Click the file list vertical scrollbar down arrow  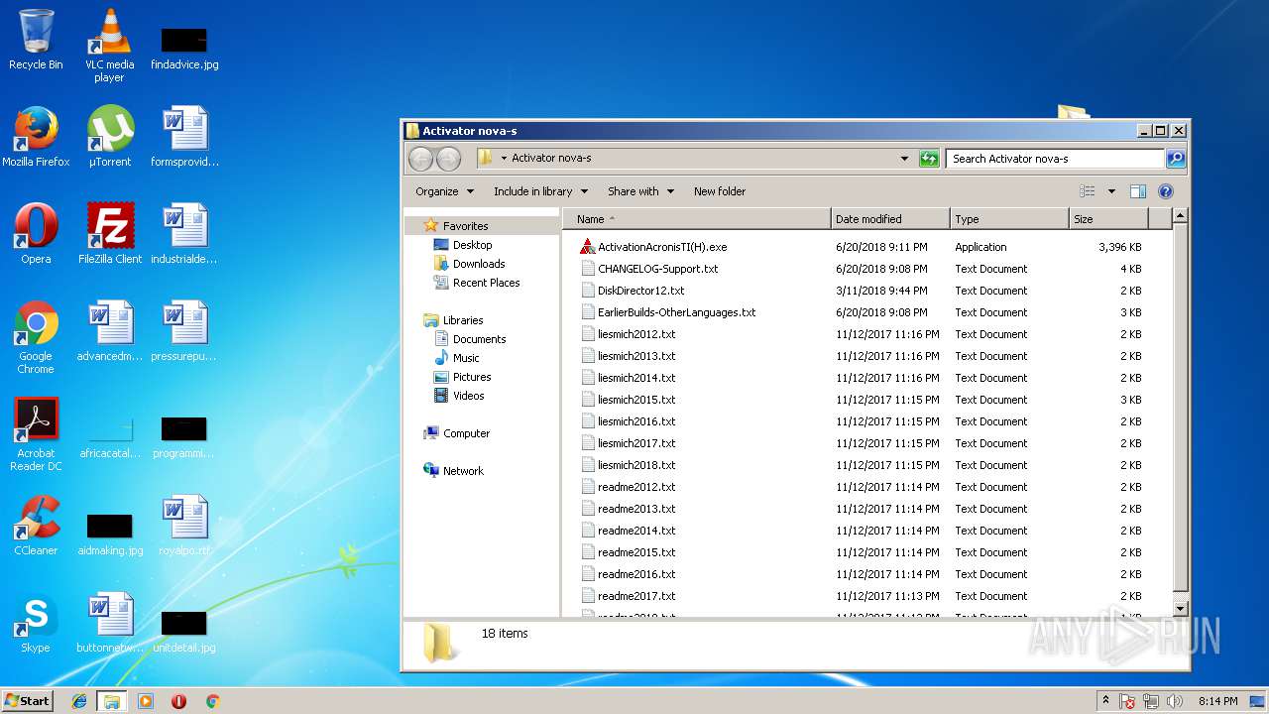1180,608
